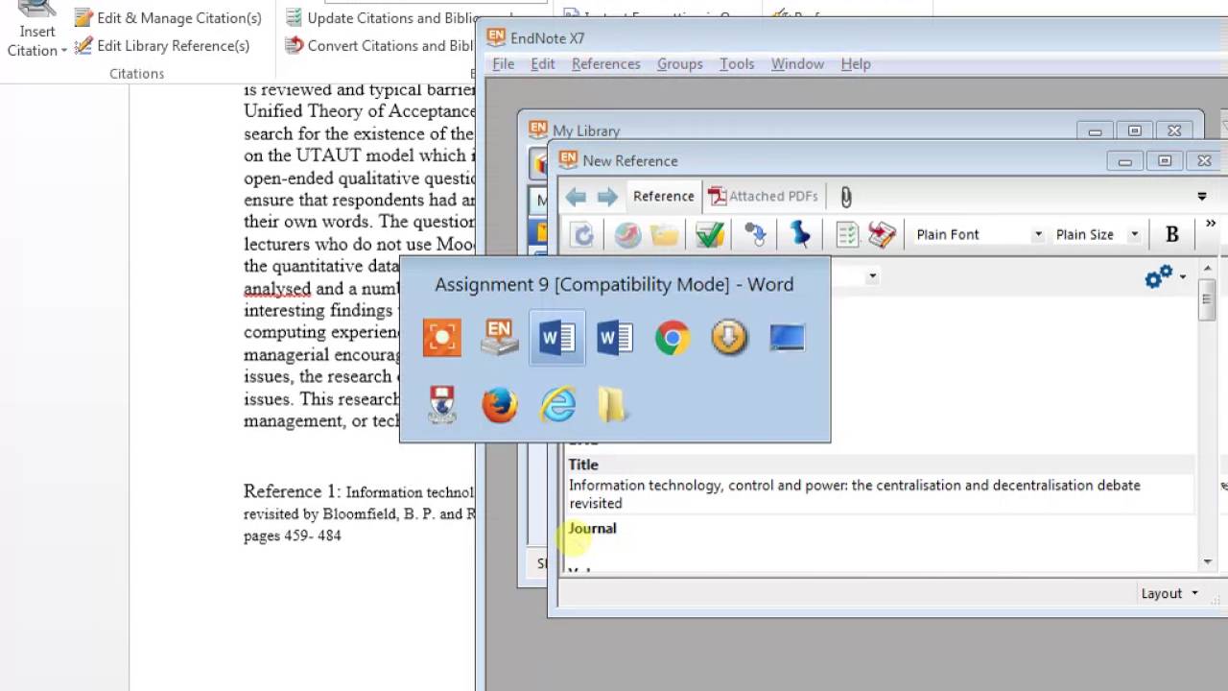Click 'Reference 1:' text in Word document
The image size is (1228, 691).
[292, 490]
